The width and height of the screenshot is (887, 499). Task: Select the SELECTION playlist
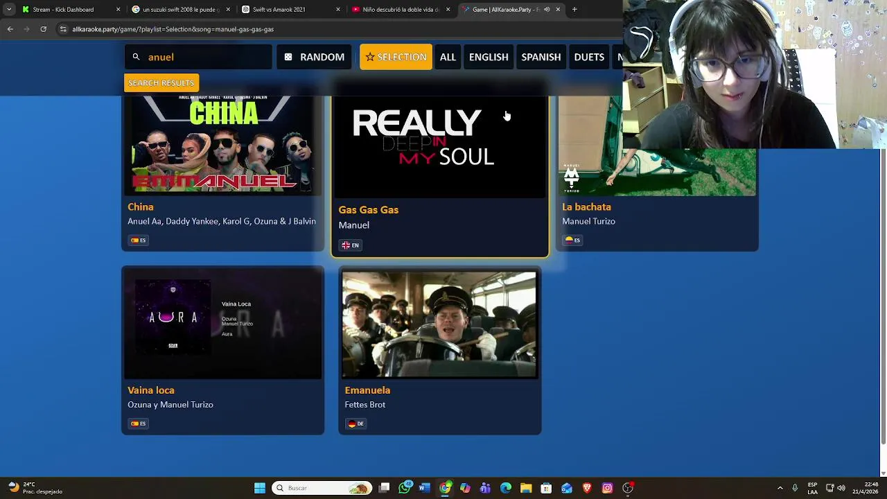click(396, 57)
